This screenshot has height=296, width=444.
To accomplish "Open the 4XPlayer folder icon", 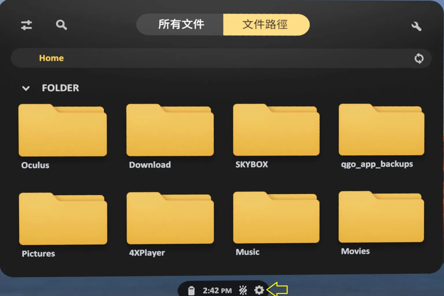I will (x=170, y=218).
